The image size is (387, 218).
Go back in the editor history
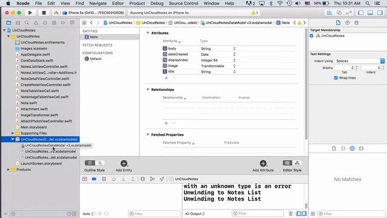[91, 23]
